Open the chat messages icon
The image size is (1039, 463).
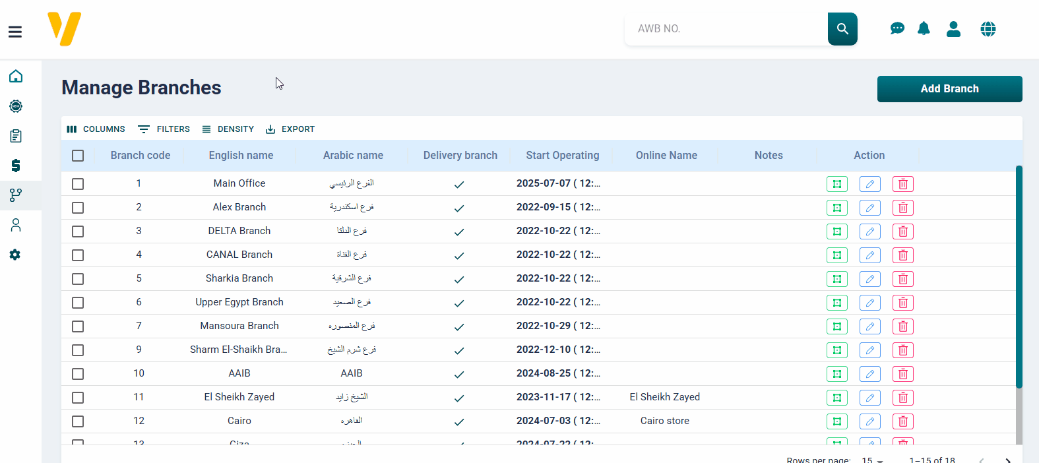tap(897, 29)
